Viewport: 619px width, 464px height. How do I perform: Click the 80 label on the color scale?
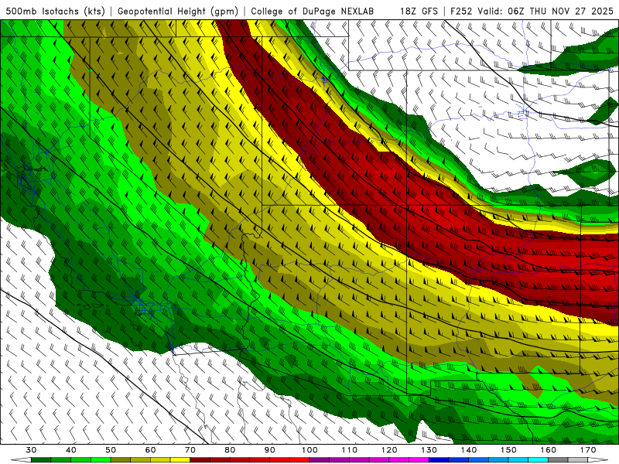[x=230, y=450]
